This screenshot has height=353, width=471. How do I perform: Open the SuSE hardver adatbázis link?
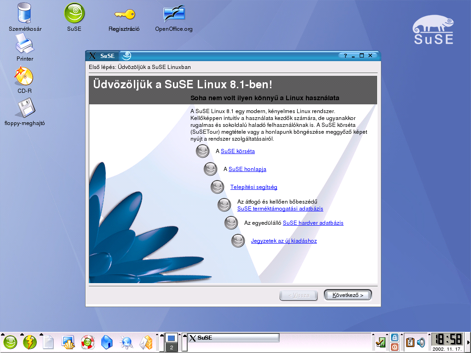[313, 223]
